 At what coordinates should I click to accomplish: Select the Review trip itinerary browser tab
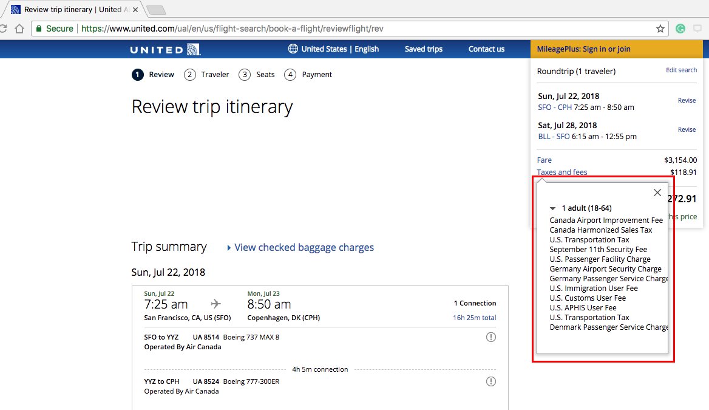coord(67,9)
